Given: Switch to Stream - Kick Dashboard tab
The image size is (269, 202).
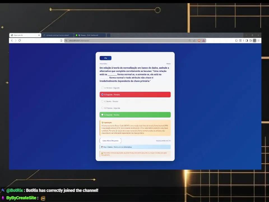Looking at the screenshot, I should [x=90, y=35].
